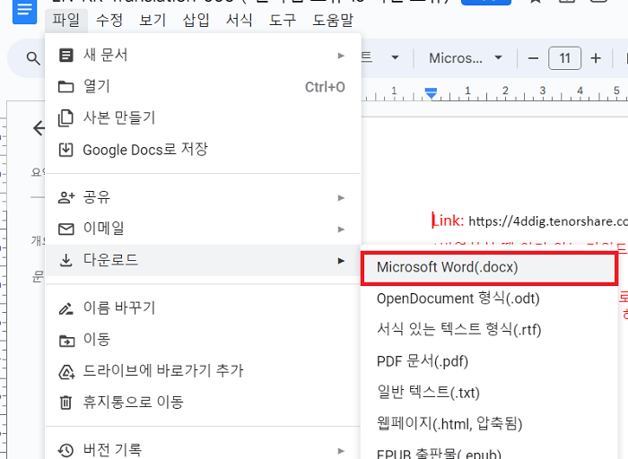Select 사본 만들기 menu entry
This screenshot has width=628, height=459.
[203, 118]
